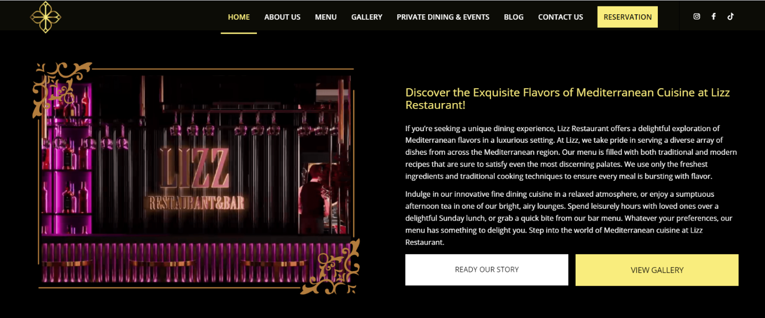
Task: Click the paragraph starting If you're seeking
Action: point(571,152)
